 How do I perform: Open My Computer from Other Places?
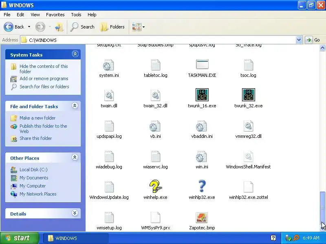(33, 186)
